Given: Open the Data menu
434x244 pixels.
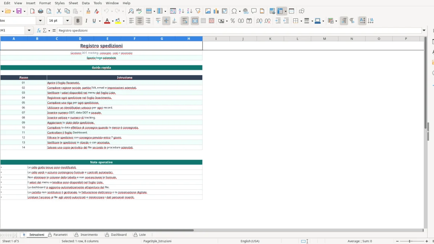Looking at the screenshot, I should click(86, 3).
